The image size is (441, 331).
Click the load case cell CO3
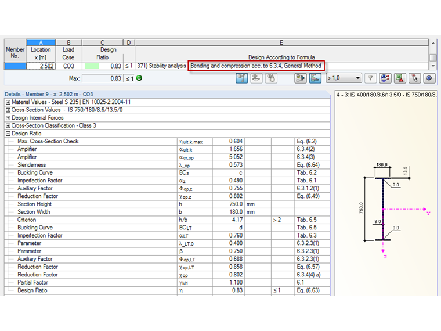68,66
